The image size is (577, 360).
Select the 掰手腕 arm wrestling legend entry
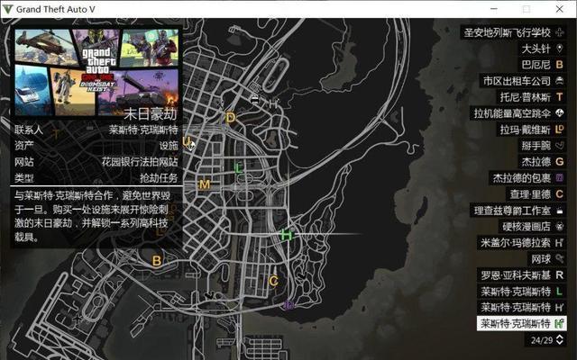point(542,146)
